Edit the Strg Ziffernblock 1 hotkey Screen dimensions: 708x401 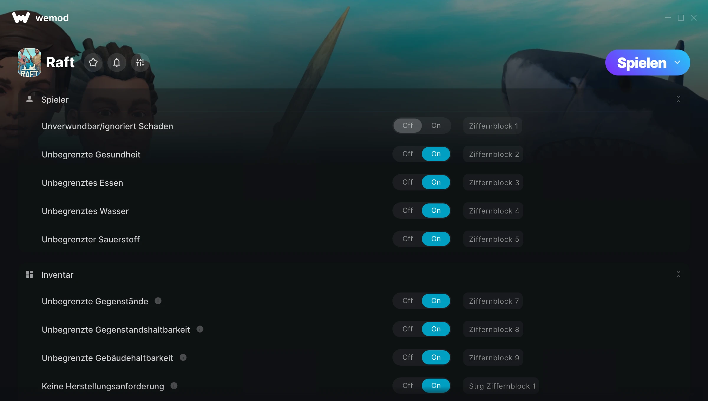pos(502,386)
